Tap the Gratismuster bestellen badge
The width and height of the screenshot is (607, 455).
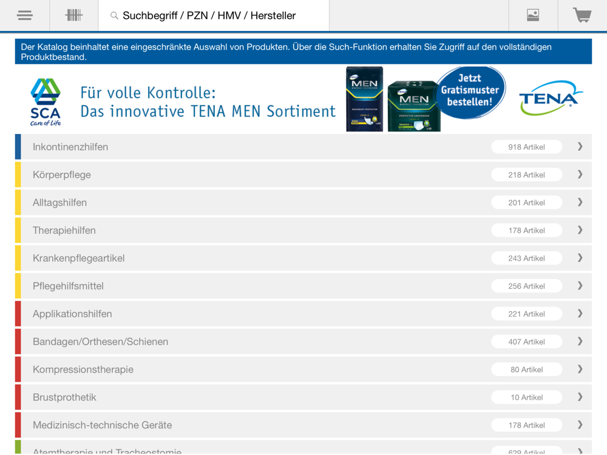click(470, 90)
